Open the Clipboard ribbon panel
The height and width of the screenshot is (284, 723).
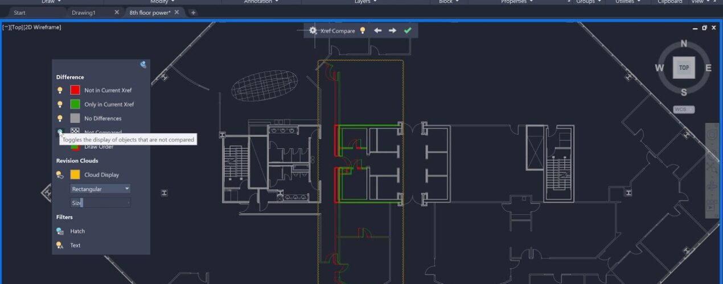pyautogui.click(x=669, y=2)
